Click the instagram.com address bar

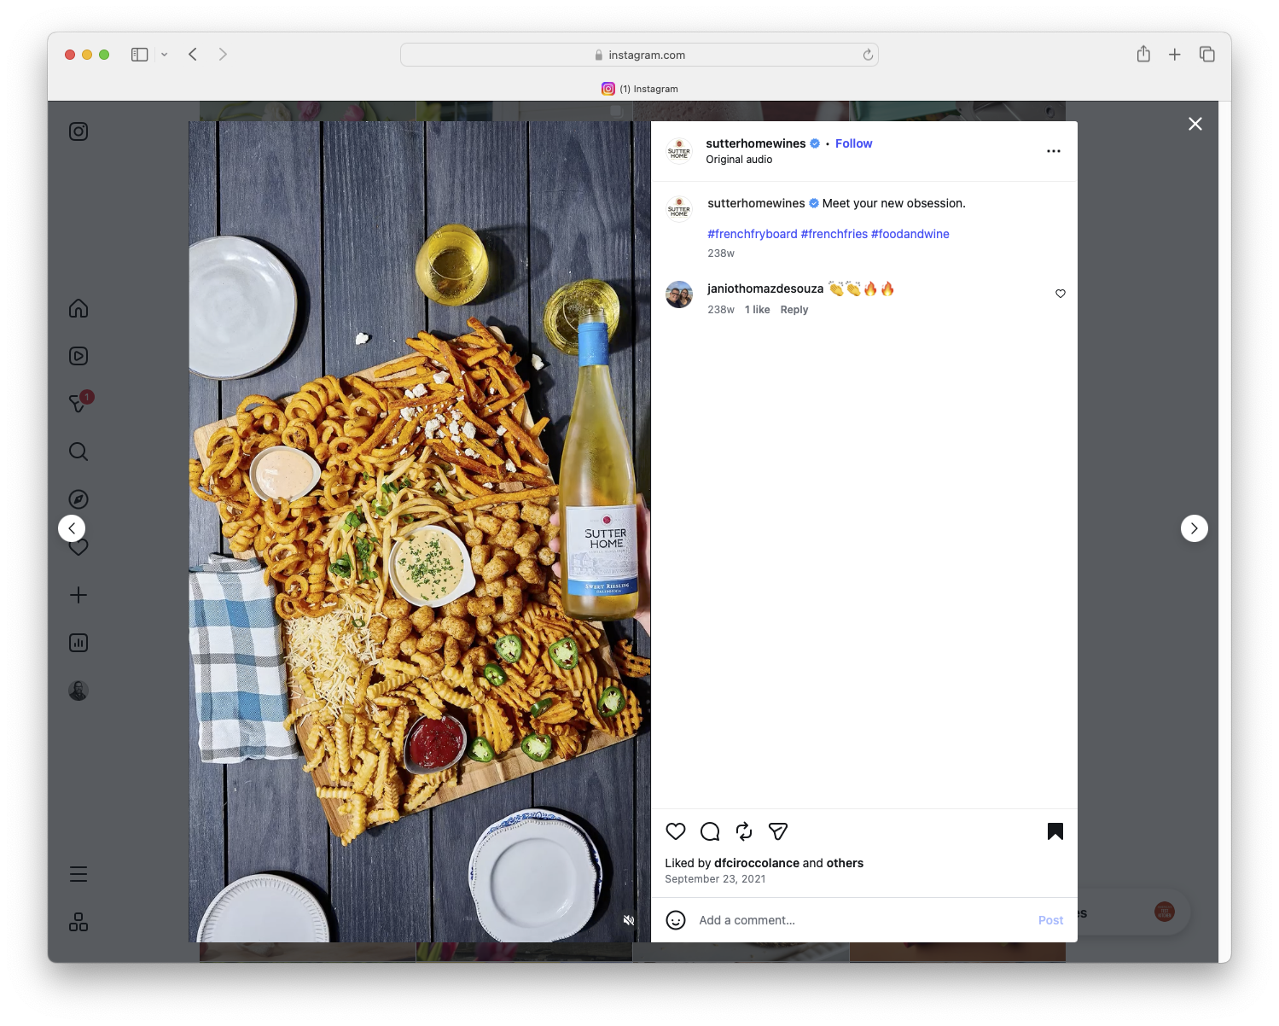click(x=639, y=55)
